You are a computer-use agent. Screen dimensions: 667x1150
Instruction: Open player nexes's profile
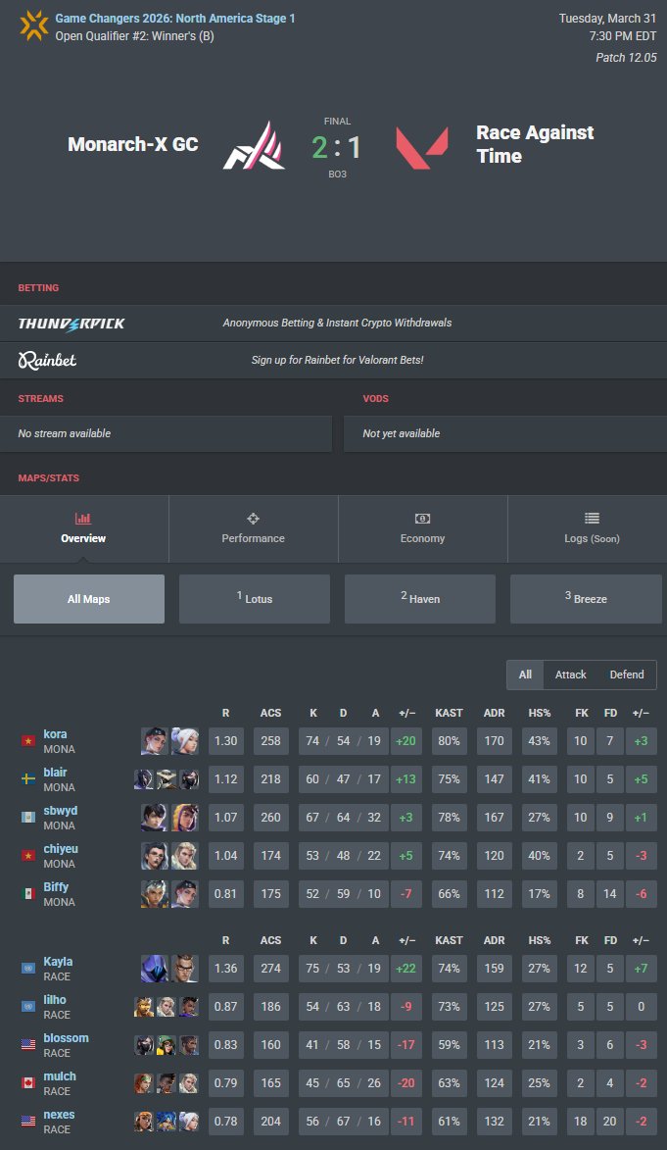[x=59, y=1114]
